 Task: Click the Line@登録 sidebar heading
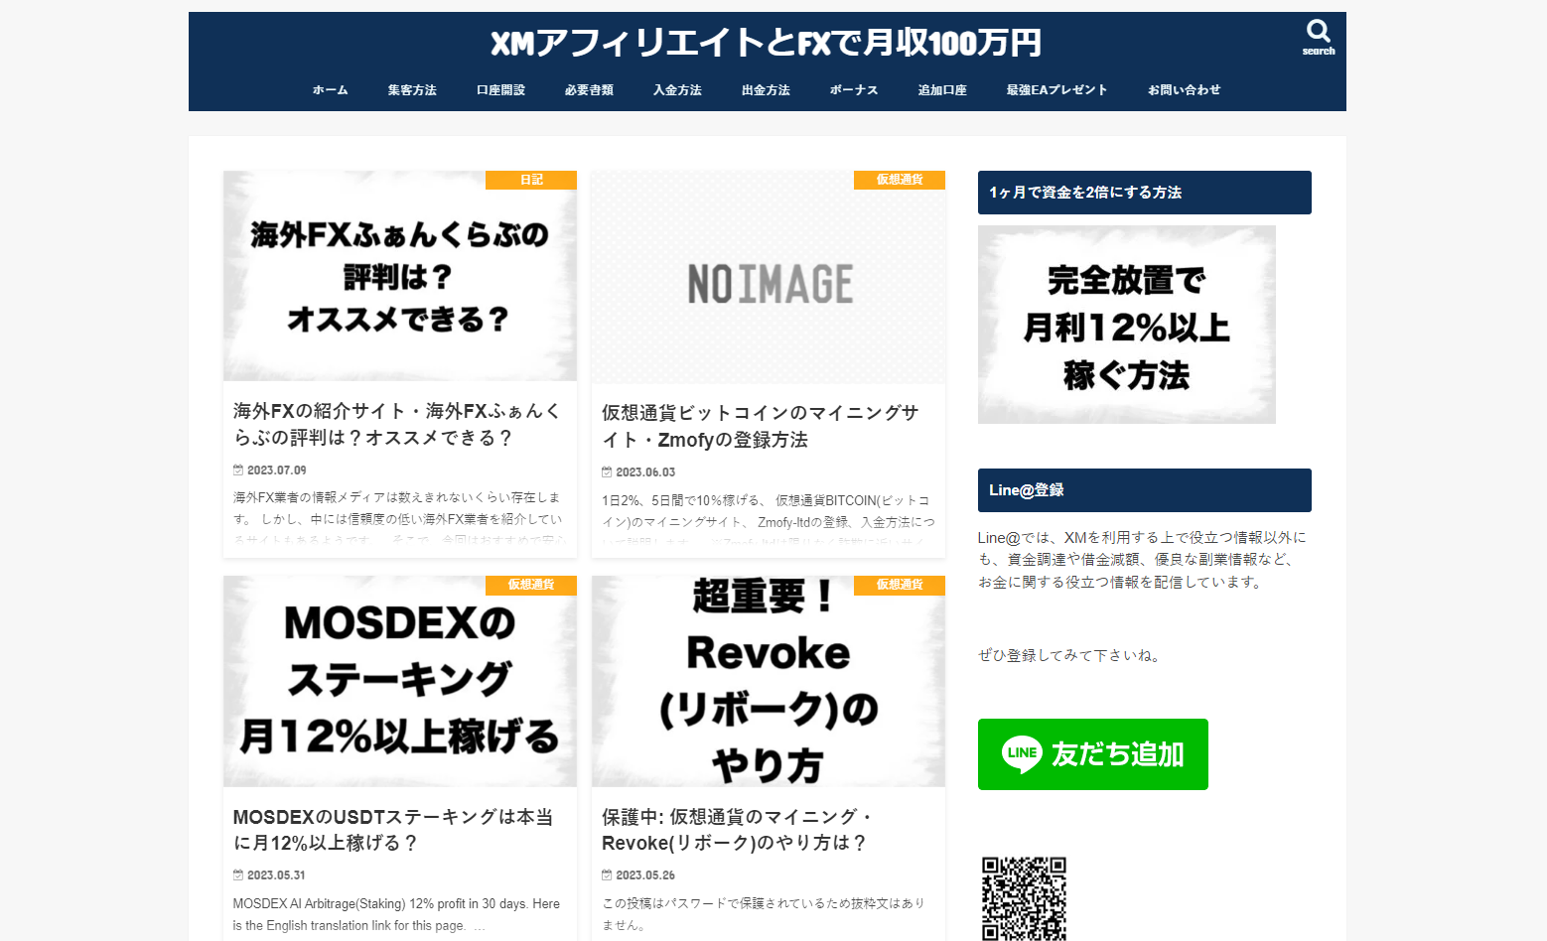click(x=1145, y=490)
